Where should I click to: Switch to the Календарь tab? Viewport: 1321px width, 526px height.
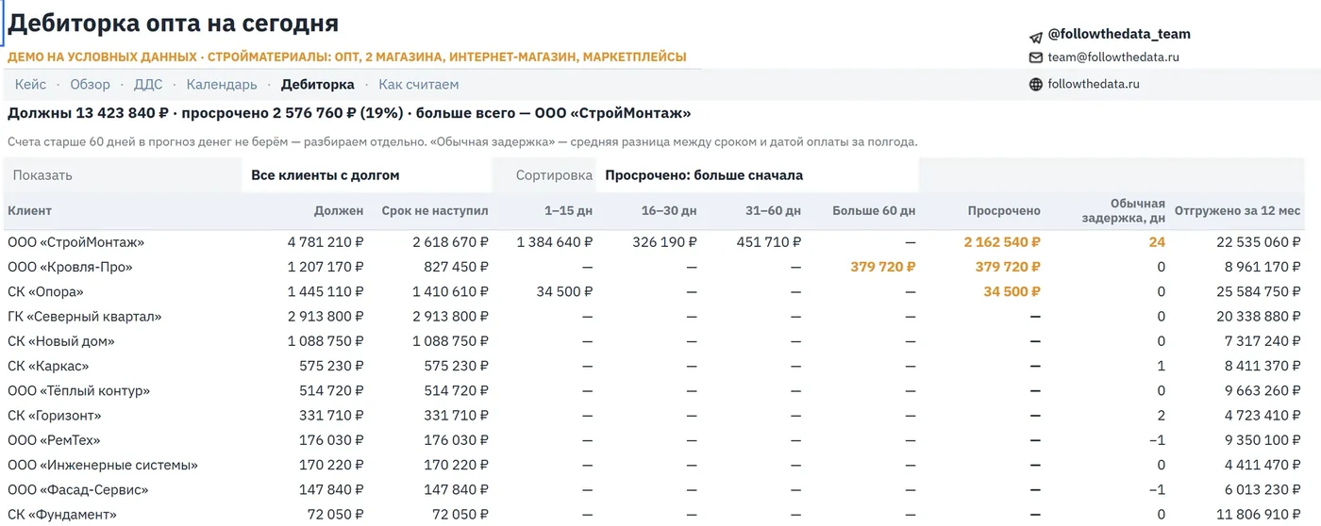tap(222, 85)
